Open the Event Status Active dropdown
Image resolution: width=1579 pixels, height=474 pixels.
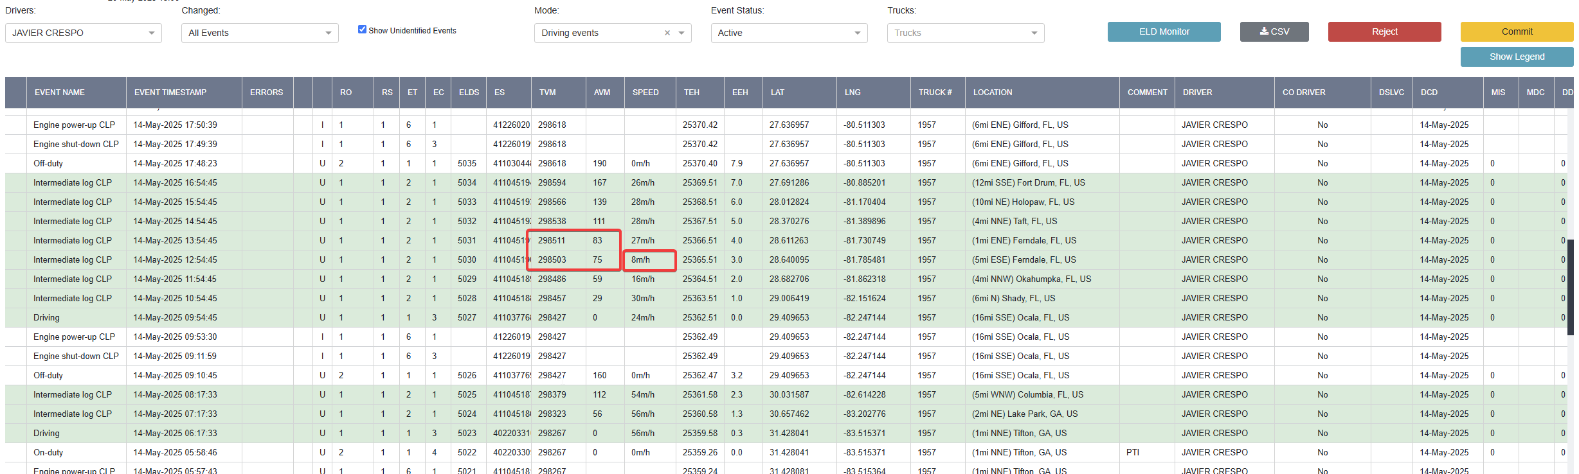tap(789, 33)
